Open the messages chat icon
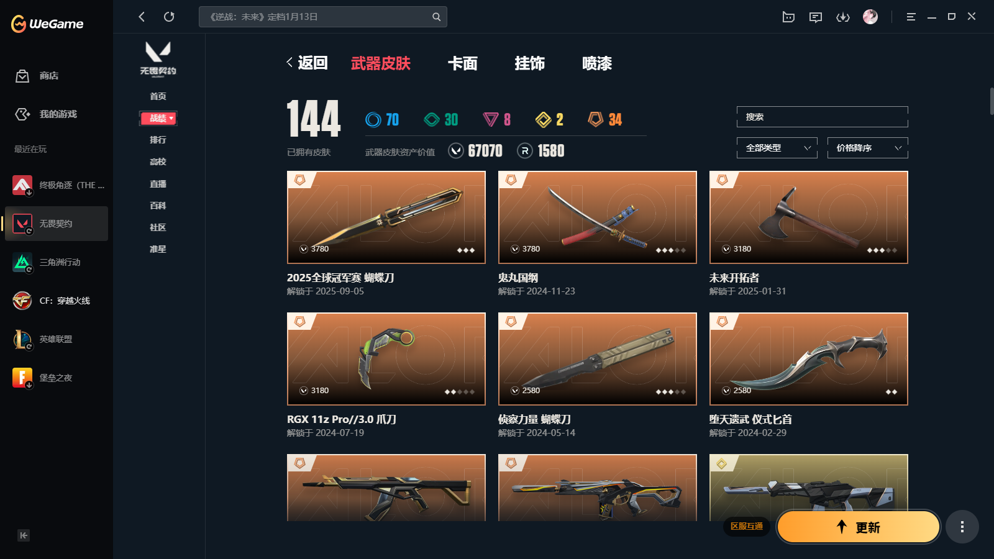The height and width of the screenshot is (559, 994). [816, 17]
